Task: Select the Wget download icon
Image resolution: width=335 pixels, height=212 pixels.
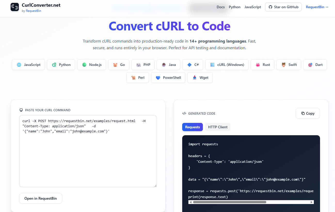Action: [194, 78]
